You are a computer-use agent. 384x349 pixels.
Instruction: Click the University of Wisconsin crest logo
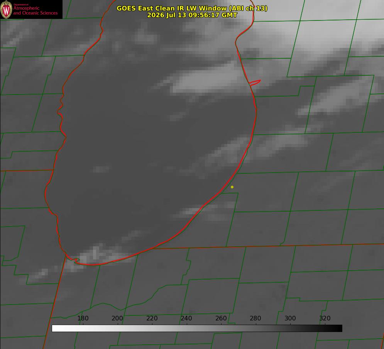point(6,9)
